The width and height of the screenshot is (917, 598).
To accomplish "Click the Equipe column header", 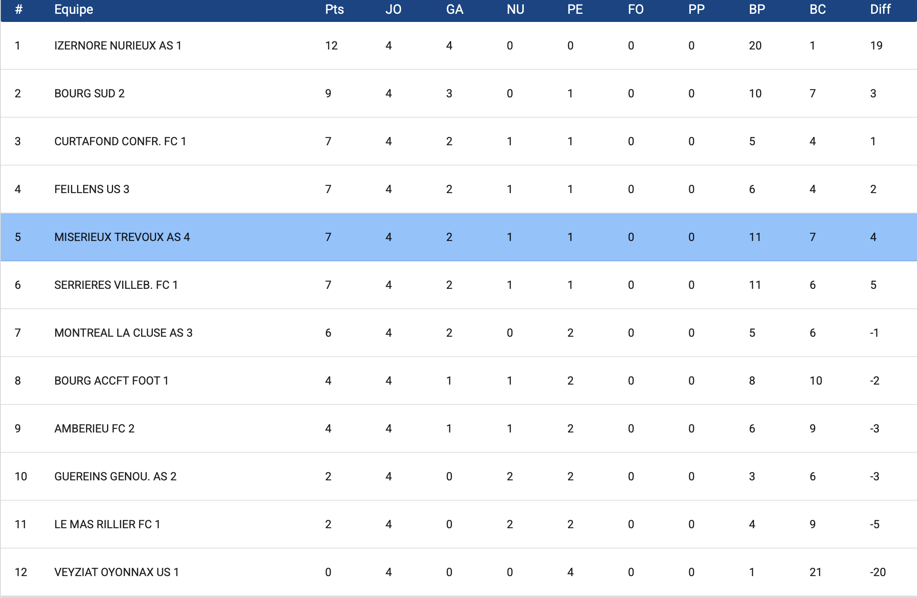I will pyautogui.click(x=74, y=9).
